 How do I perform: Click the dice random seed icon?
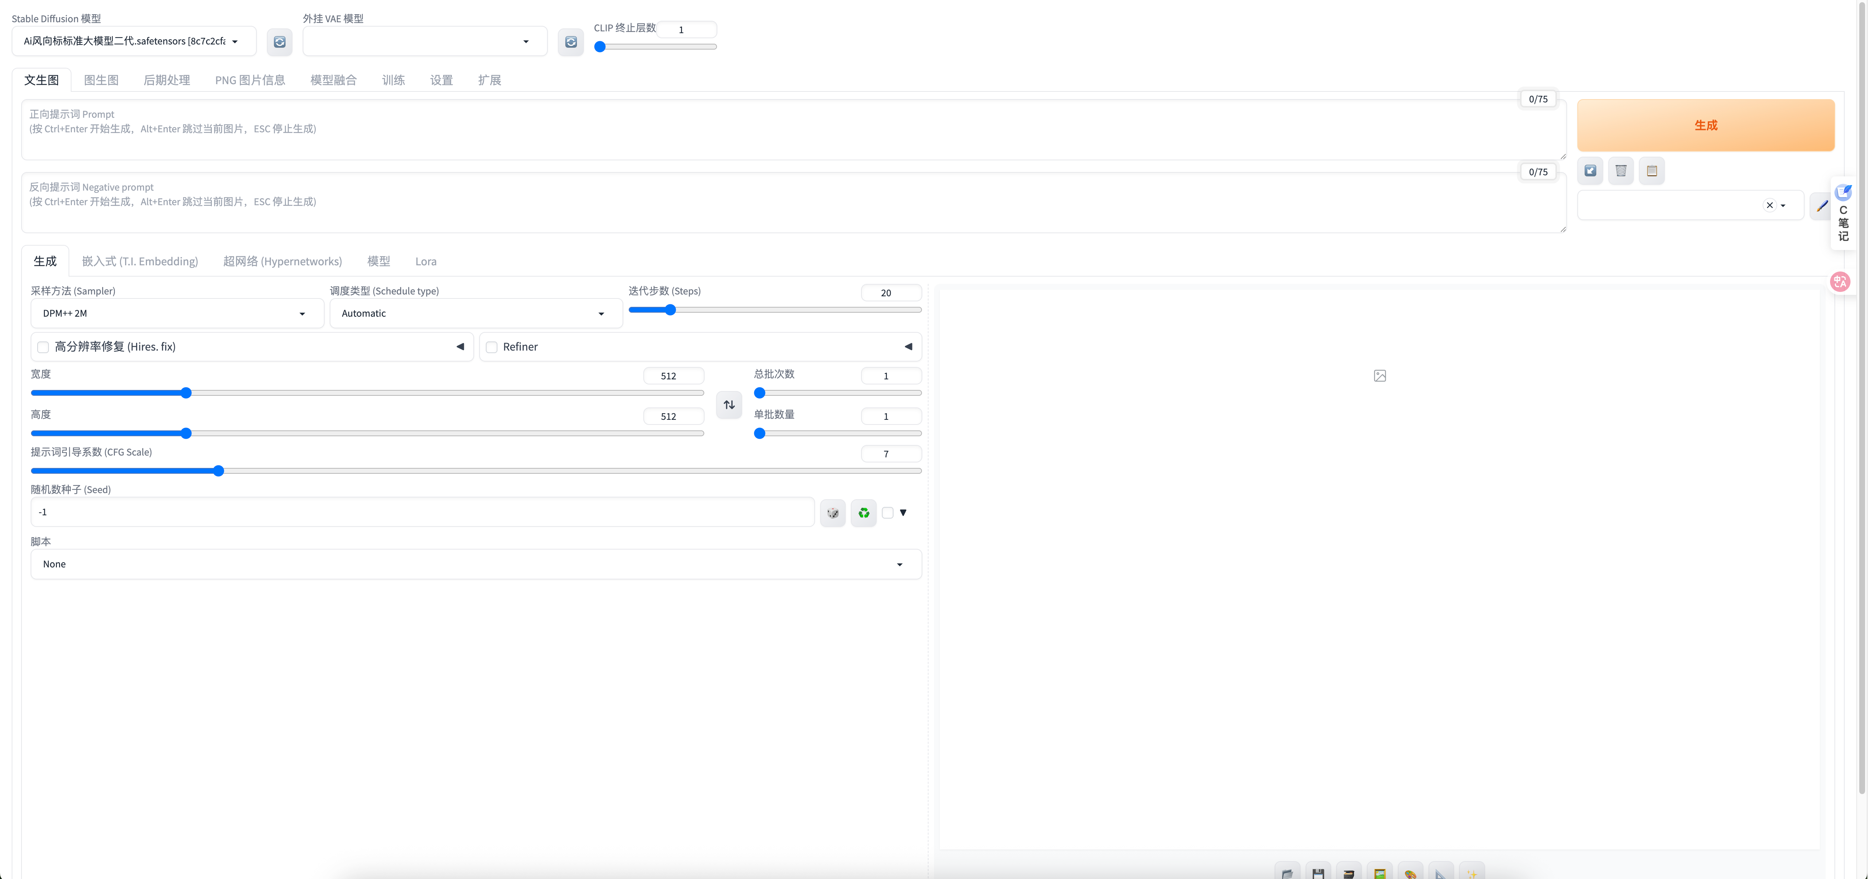point(833,513)
